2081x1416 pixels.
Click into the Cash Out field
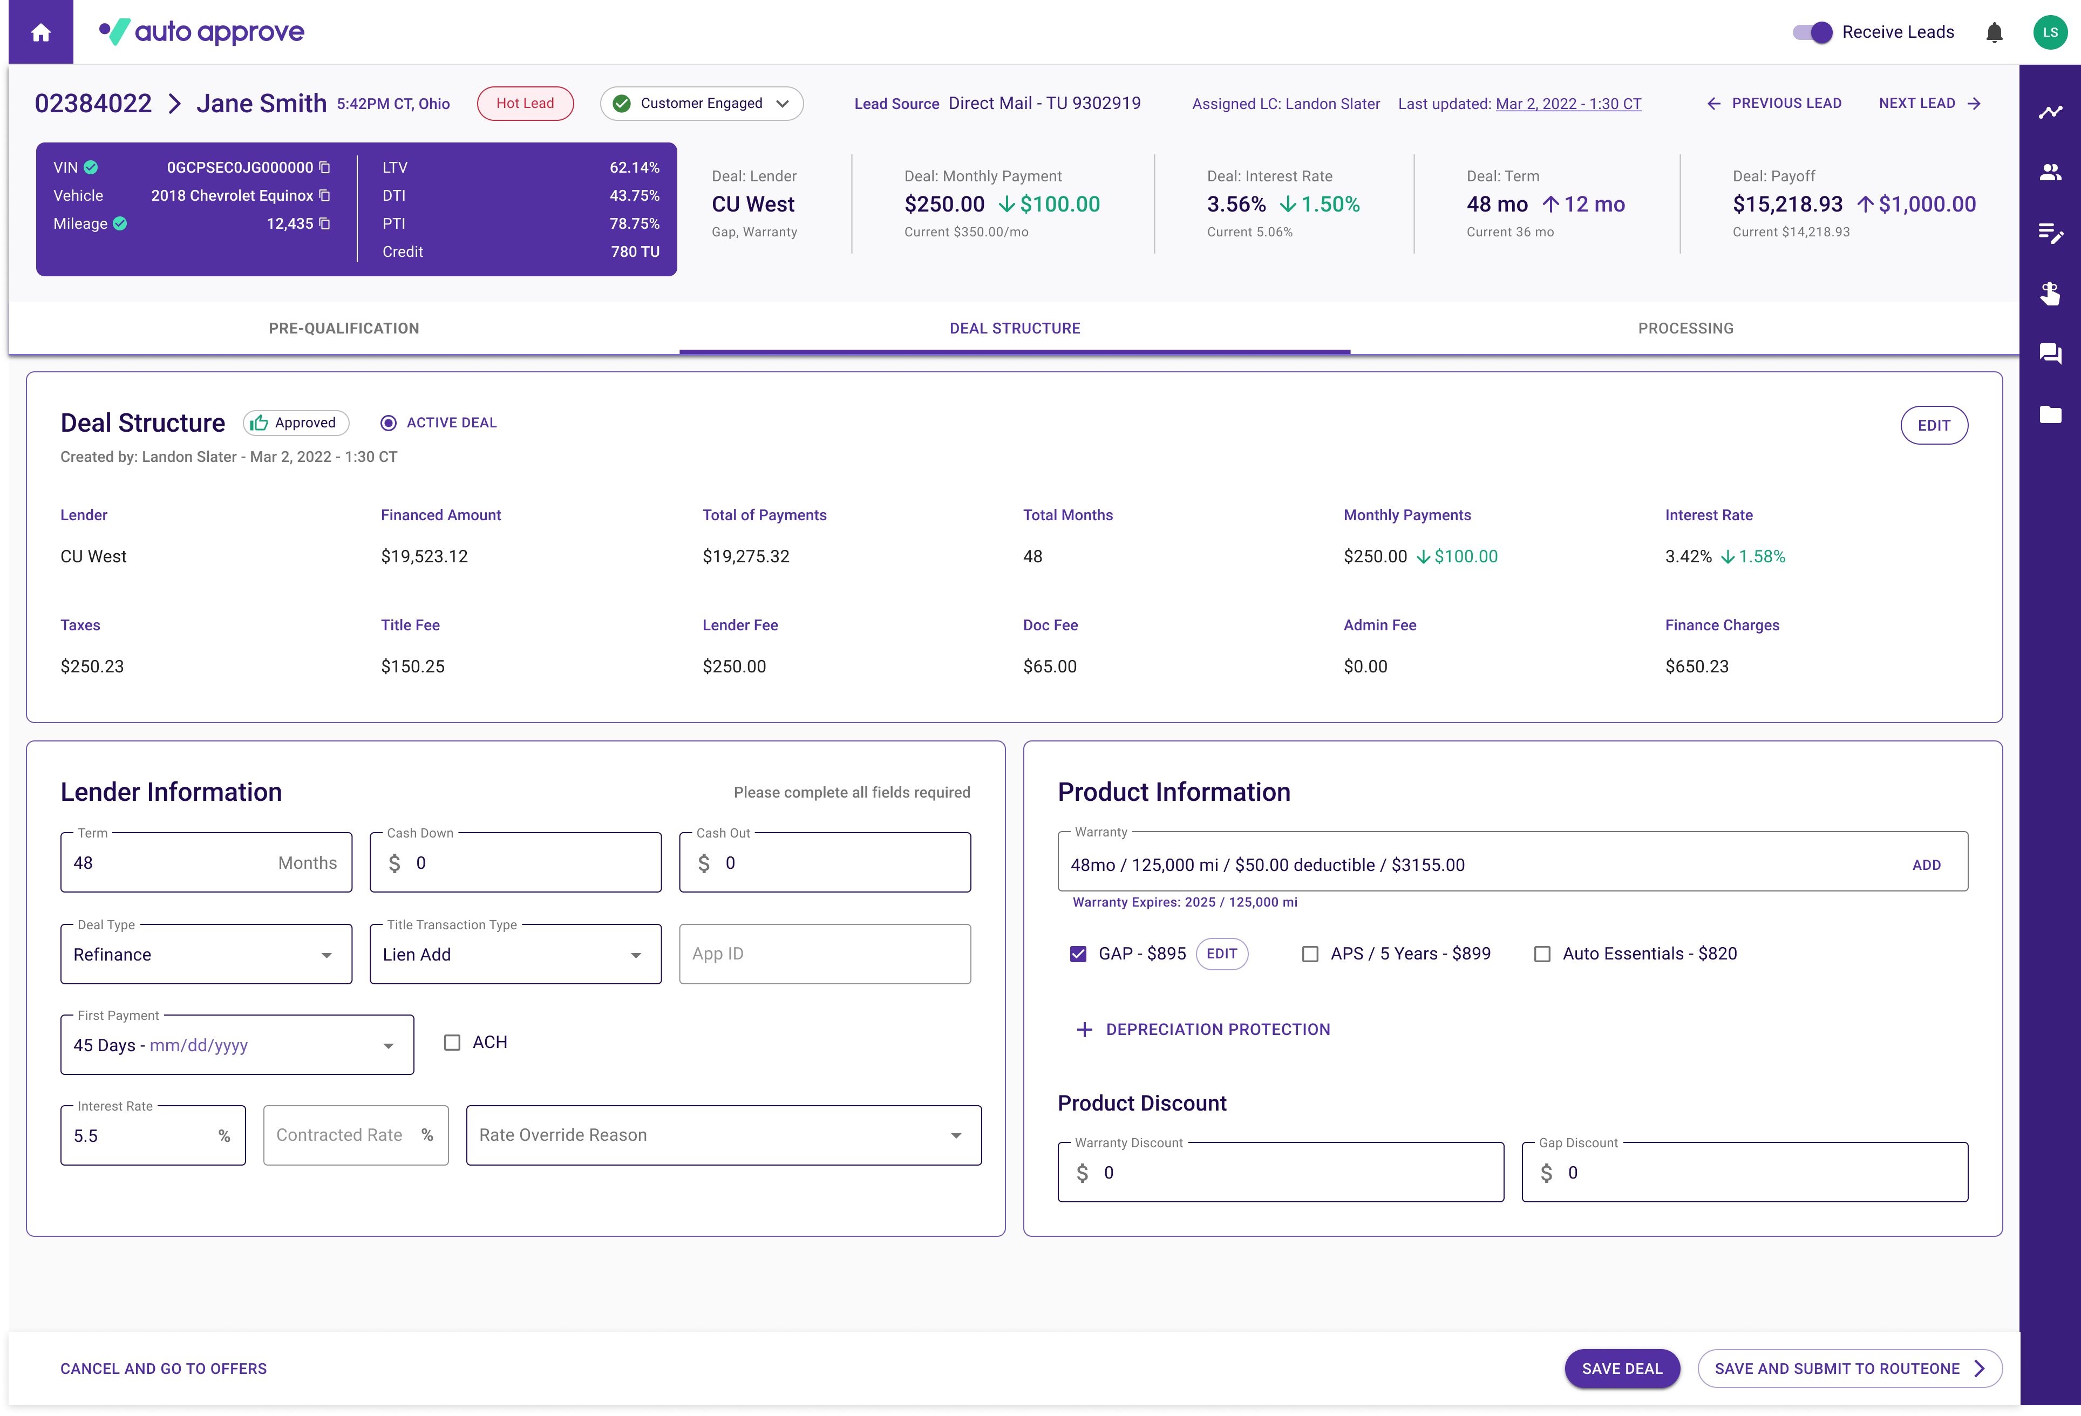825,862
